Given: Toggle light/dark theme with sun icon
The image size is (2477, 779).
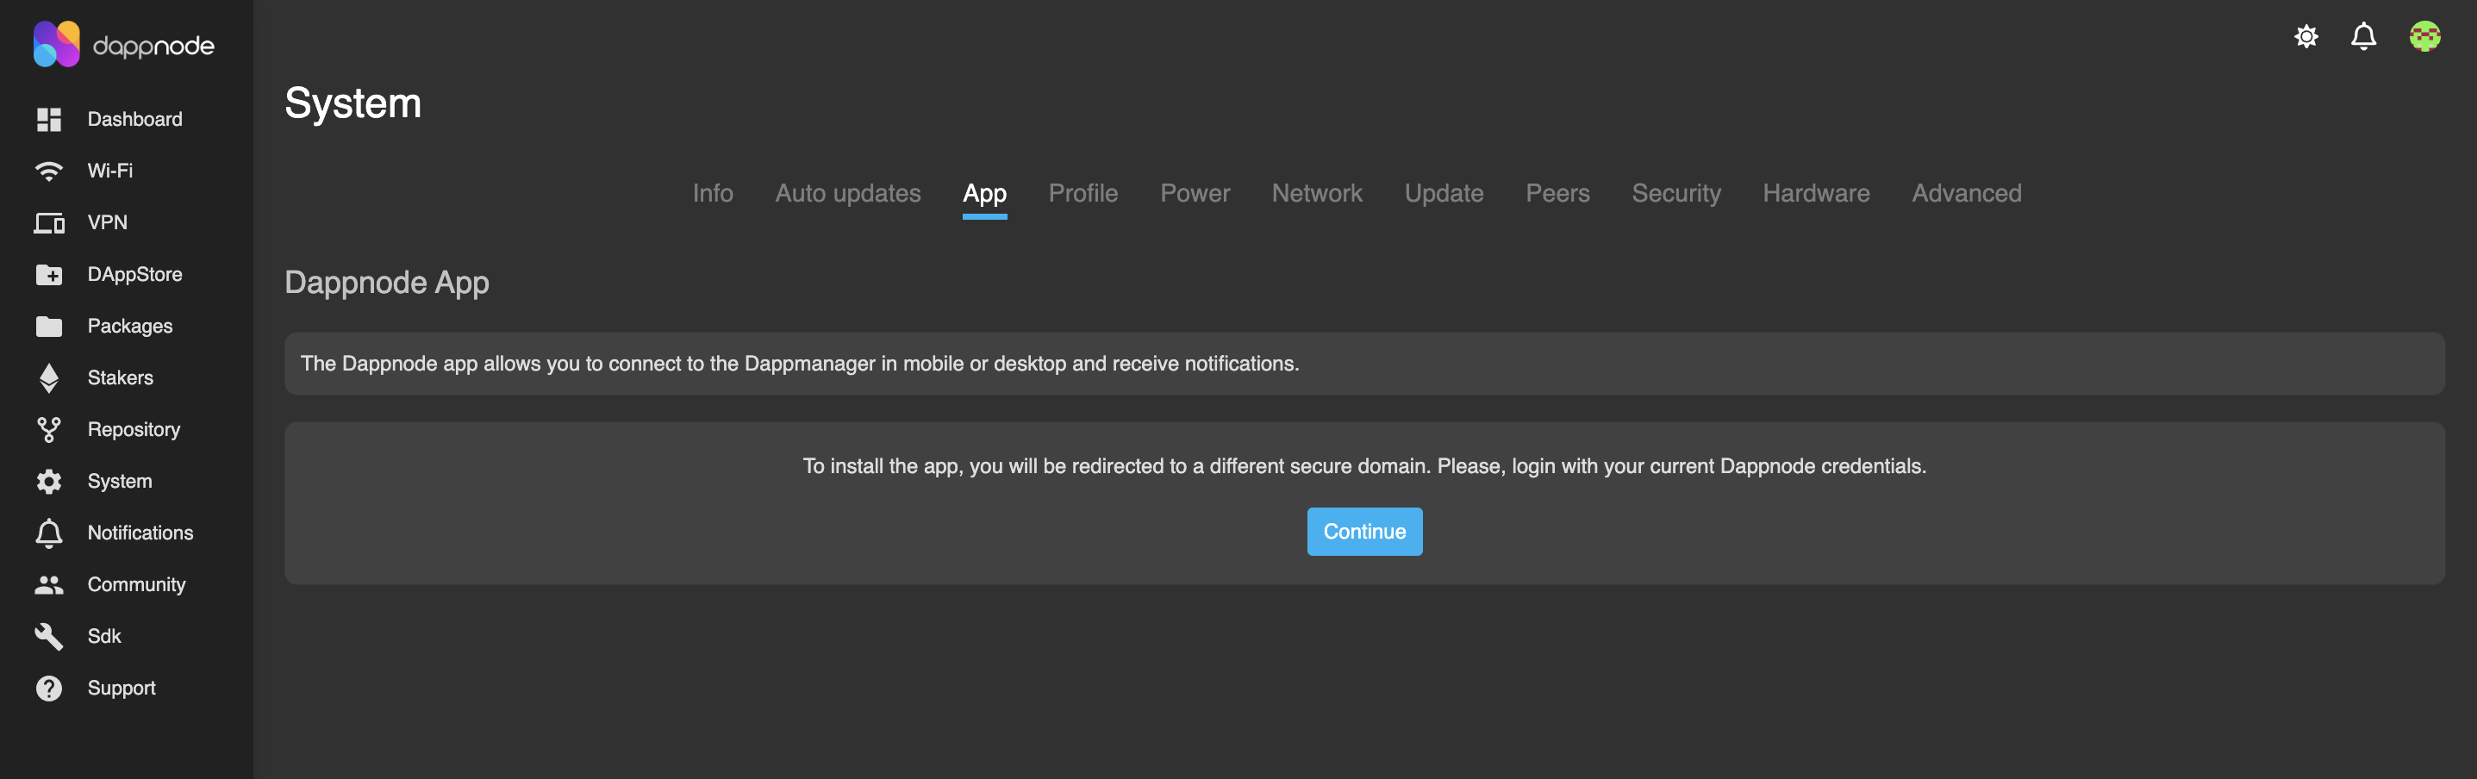Looking at the screenshot, I should [2305, 36].
